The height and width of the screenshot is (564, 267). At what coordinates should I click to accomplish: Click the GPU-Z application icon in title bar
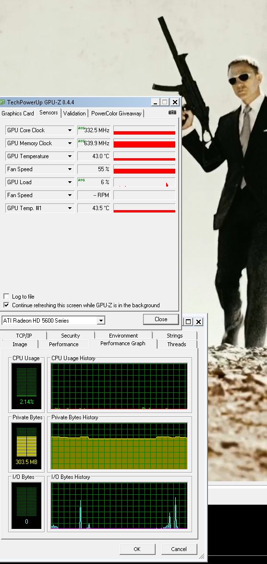point(2,102)
